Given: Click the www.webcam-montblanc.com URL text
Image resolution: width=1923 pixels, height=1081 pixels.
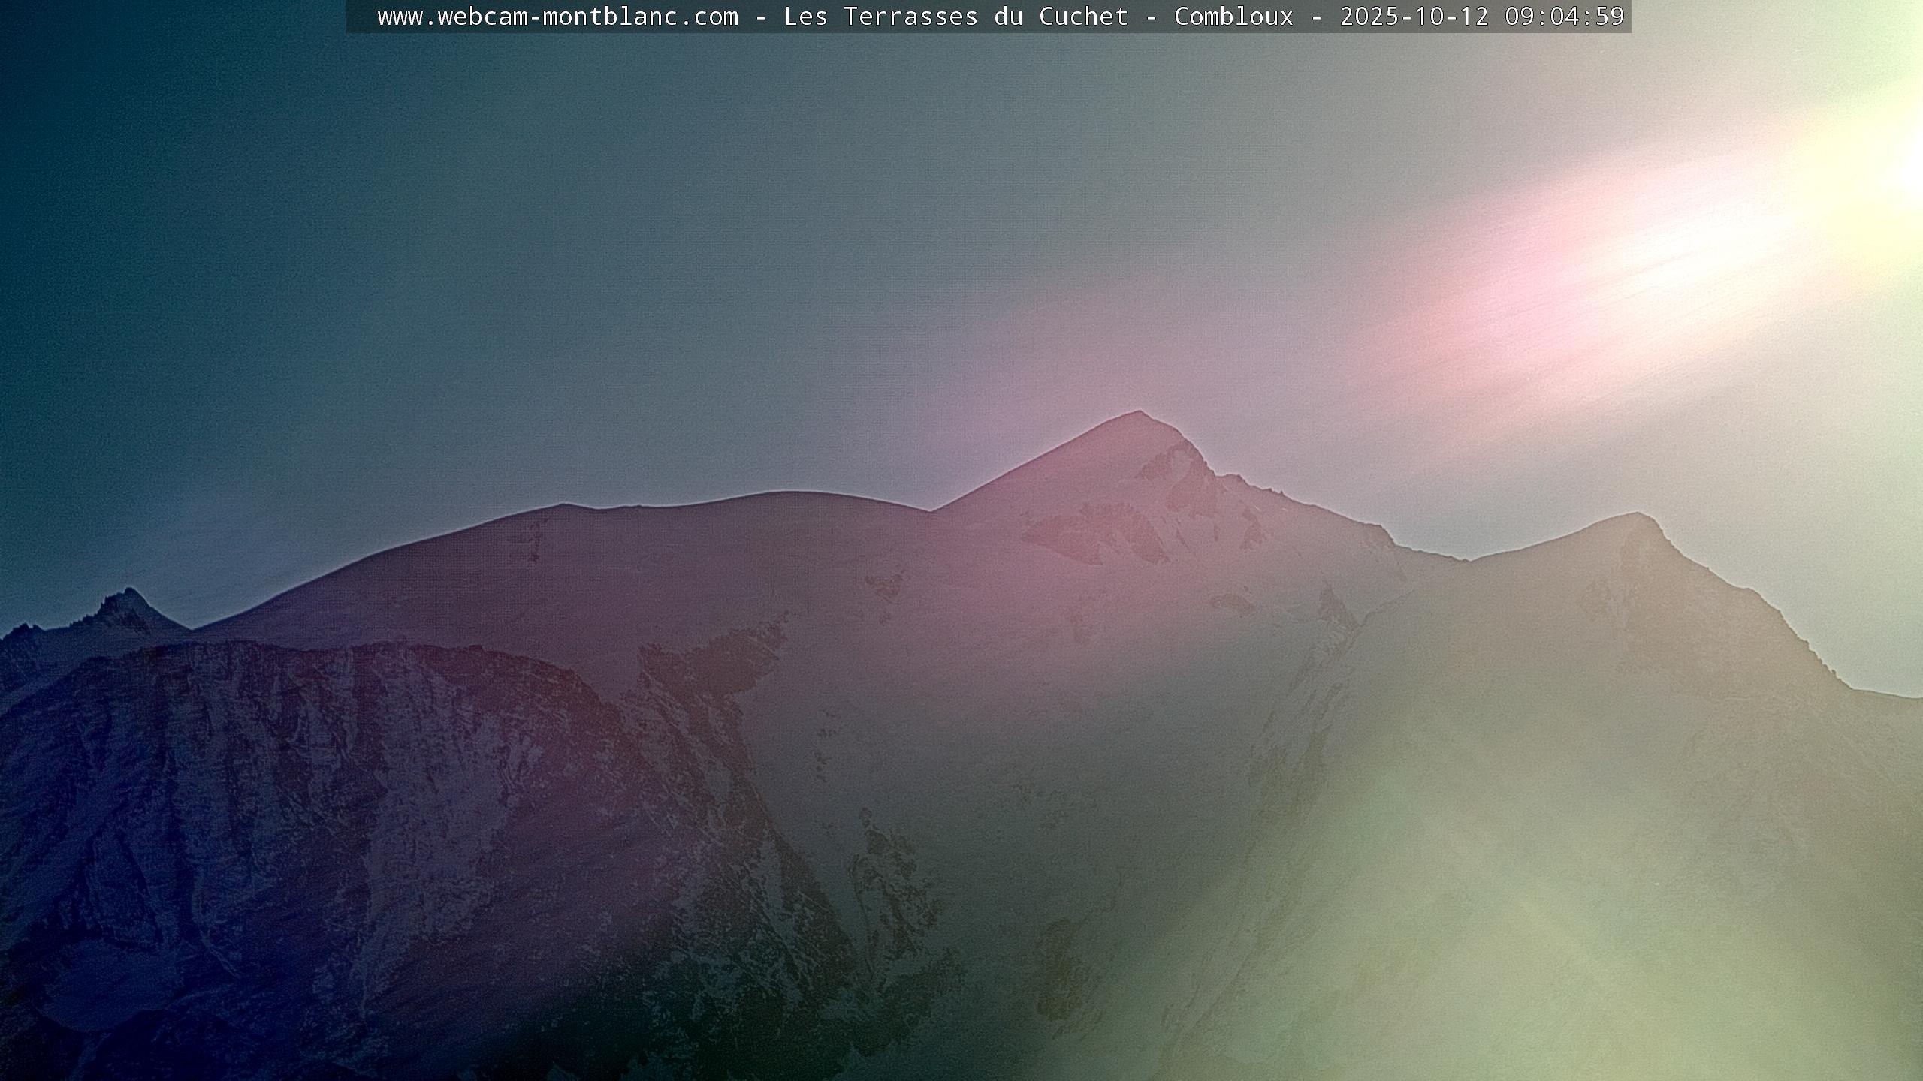Looking at the screenshot, I should (x=557, y=17).
